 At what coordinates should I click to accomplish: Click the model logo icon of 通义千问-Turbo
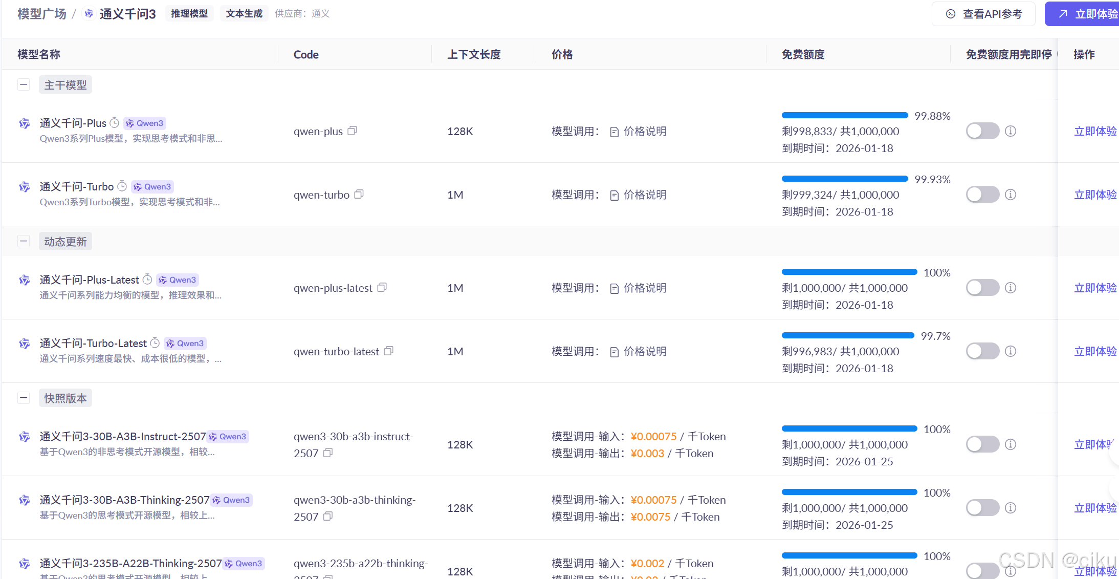25,187
